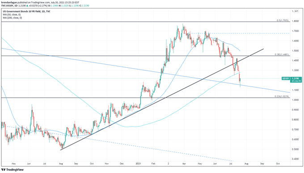Image resolution: width=304 pixels, height=173 pixels.
Task: Click the Aug label near right of time axis
Action: (246, 164)
